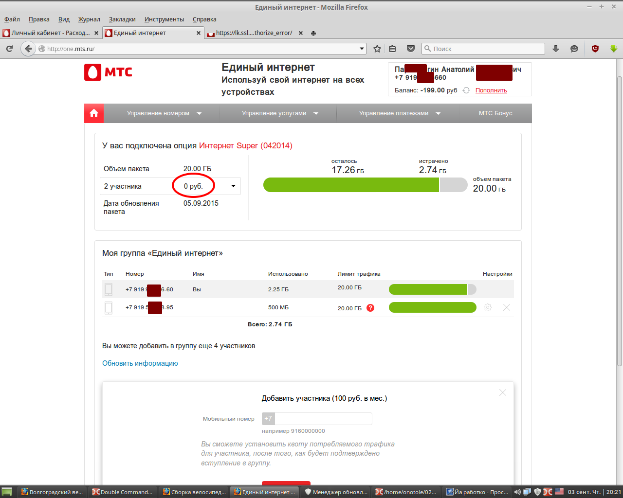623x498 pixels.
Task: Close the 'Единый интернет' browser tab
Action: coord(199,33)
